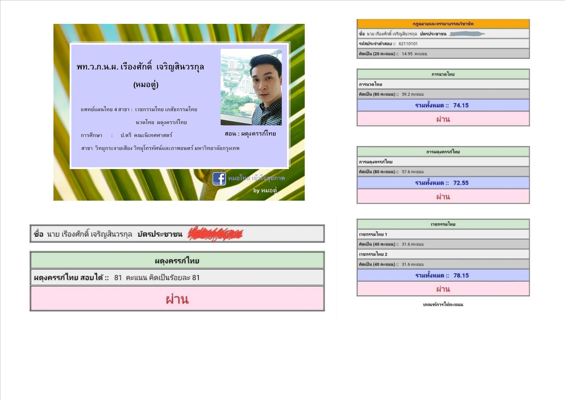Select the exam ID 62110101 row
Screen dimensions: 565x400
tap(443, 44)
